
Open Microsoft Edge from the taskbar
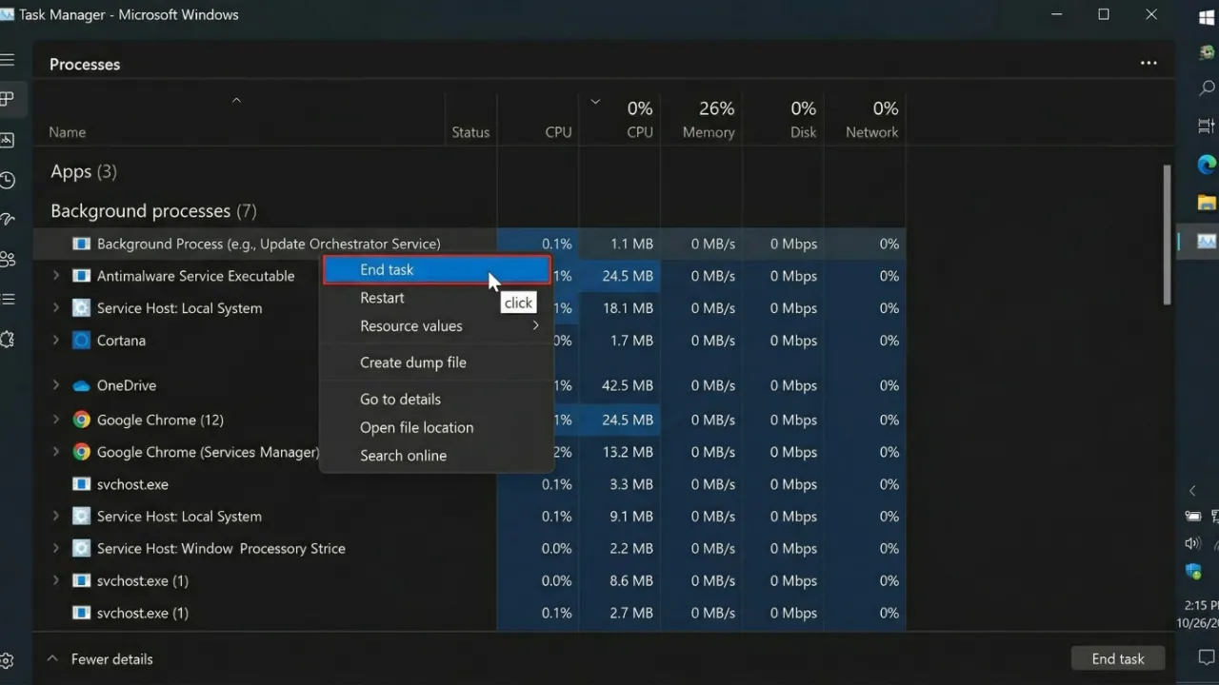tap(1206, 164)
